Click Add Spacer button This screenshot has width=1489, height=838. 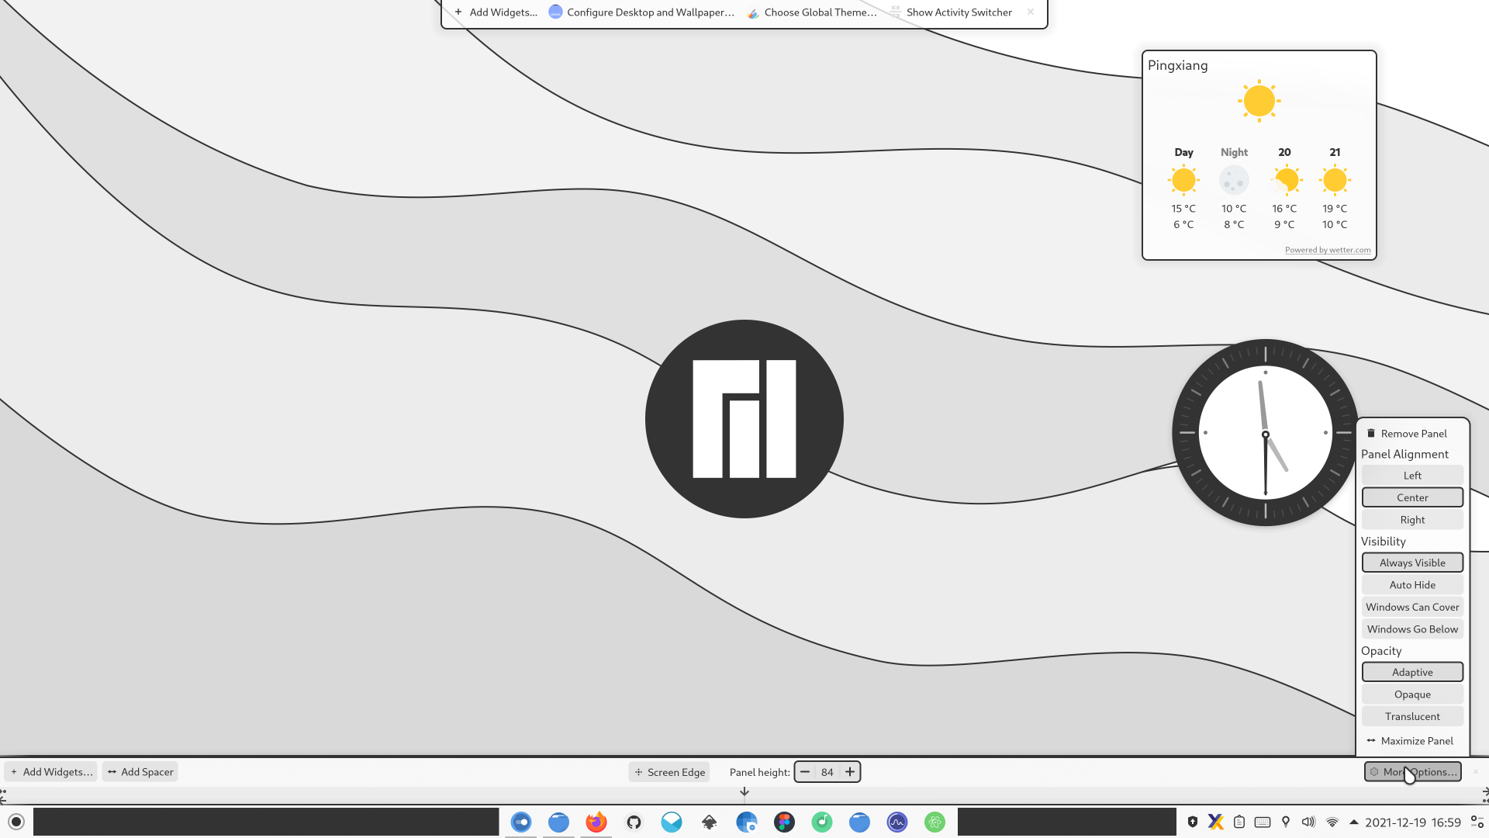point(140,772)
